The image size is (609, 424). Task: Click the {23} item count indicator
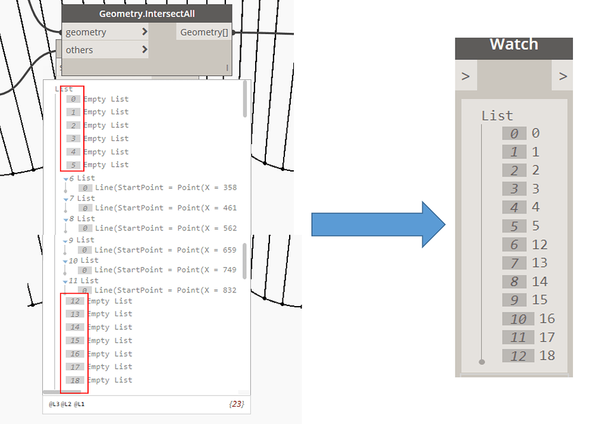point(237,404)
